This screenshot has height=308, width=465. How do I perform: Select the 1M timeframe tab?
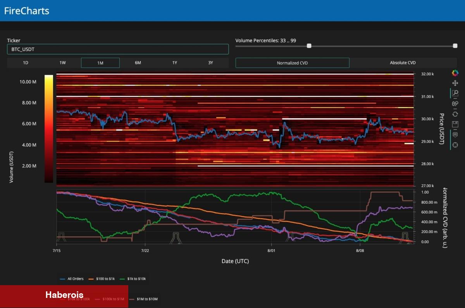100,63
